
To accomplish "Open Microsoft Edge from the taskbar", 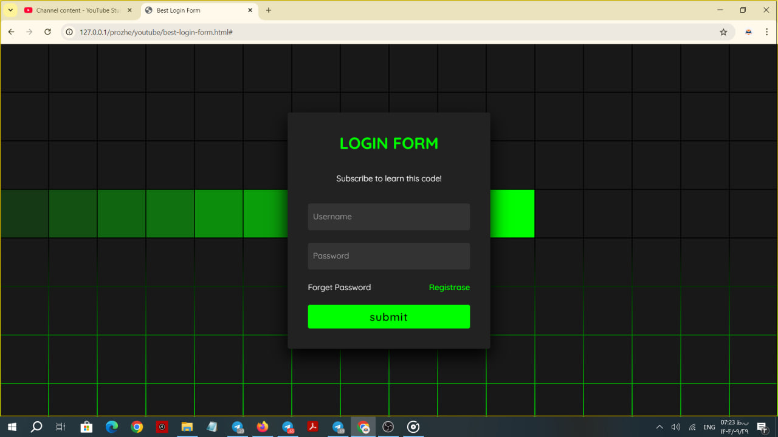I will pos(112,427).
